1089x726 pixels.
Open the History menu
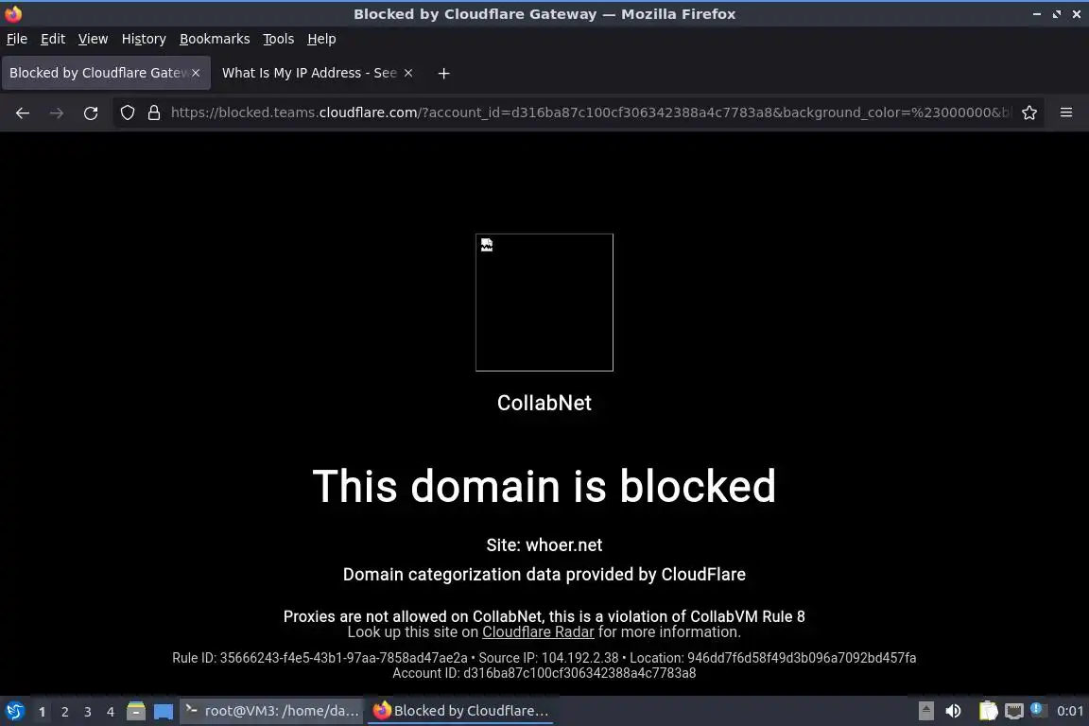coord(144,39)
